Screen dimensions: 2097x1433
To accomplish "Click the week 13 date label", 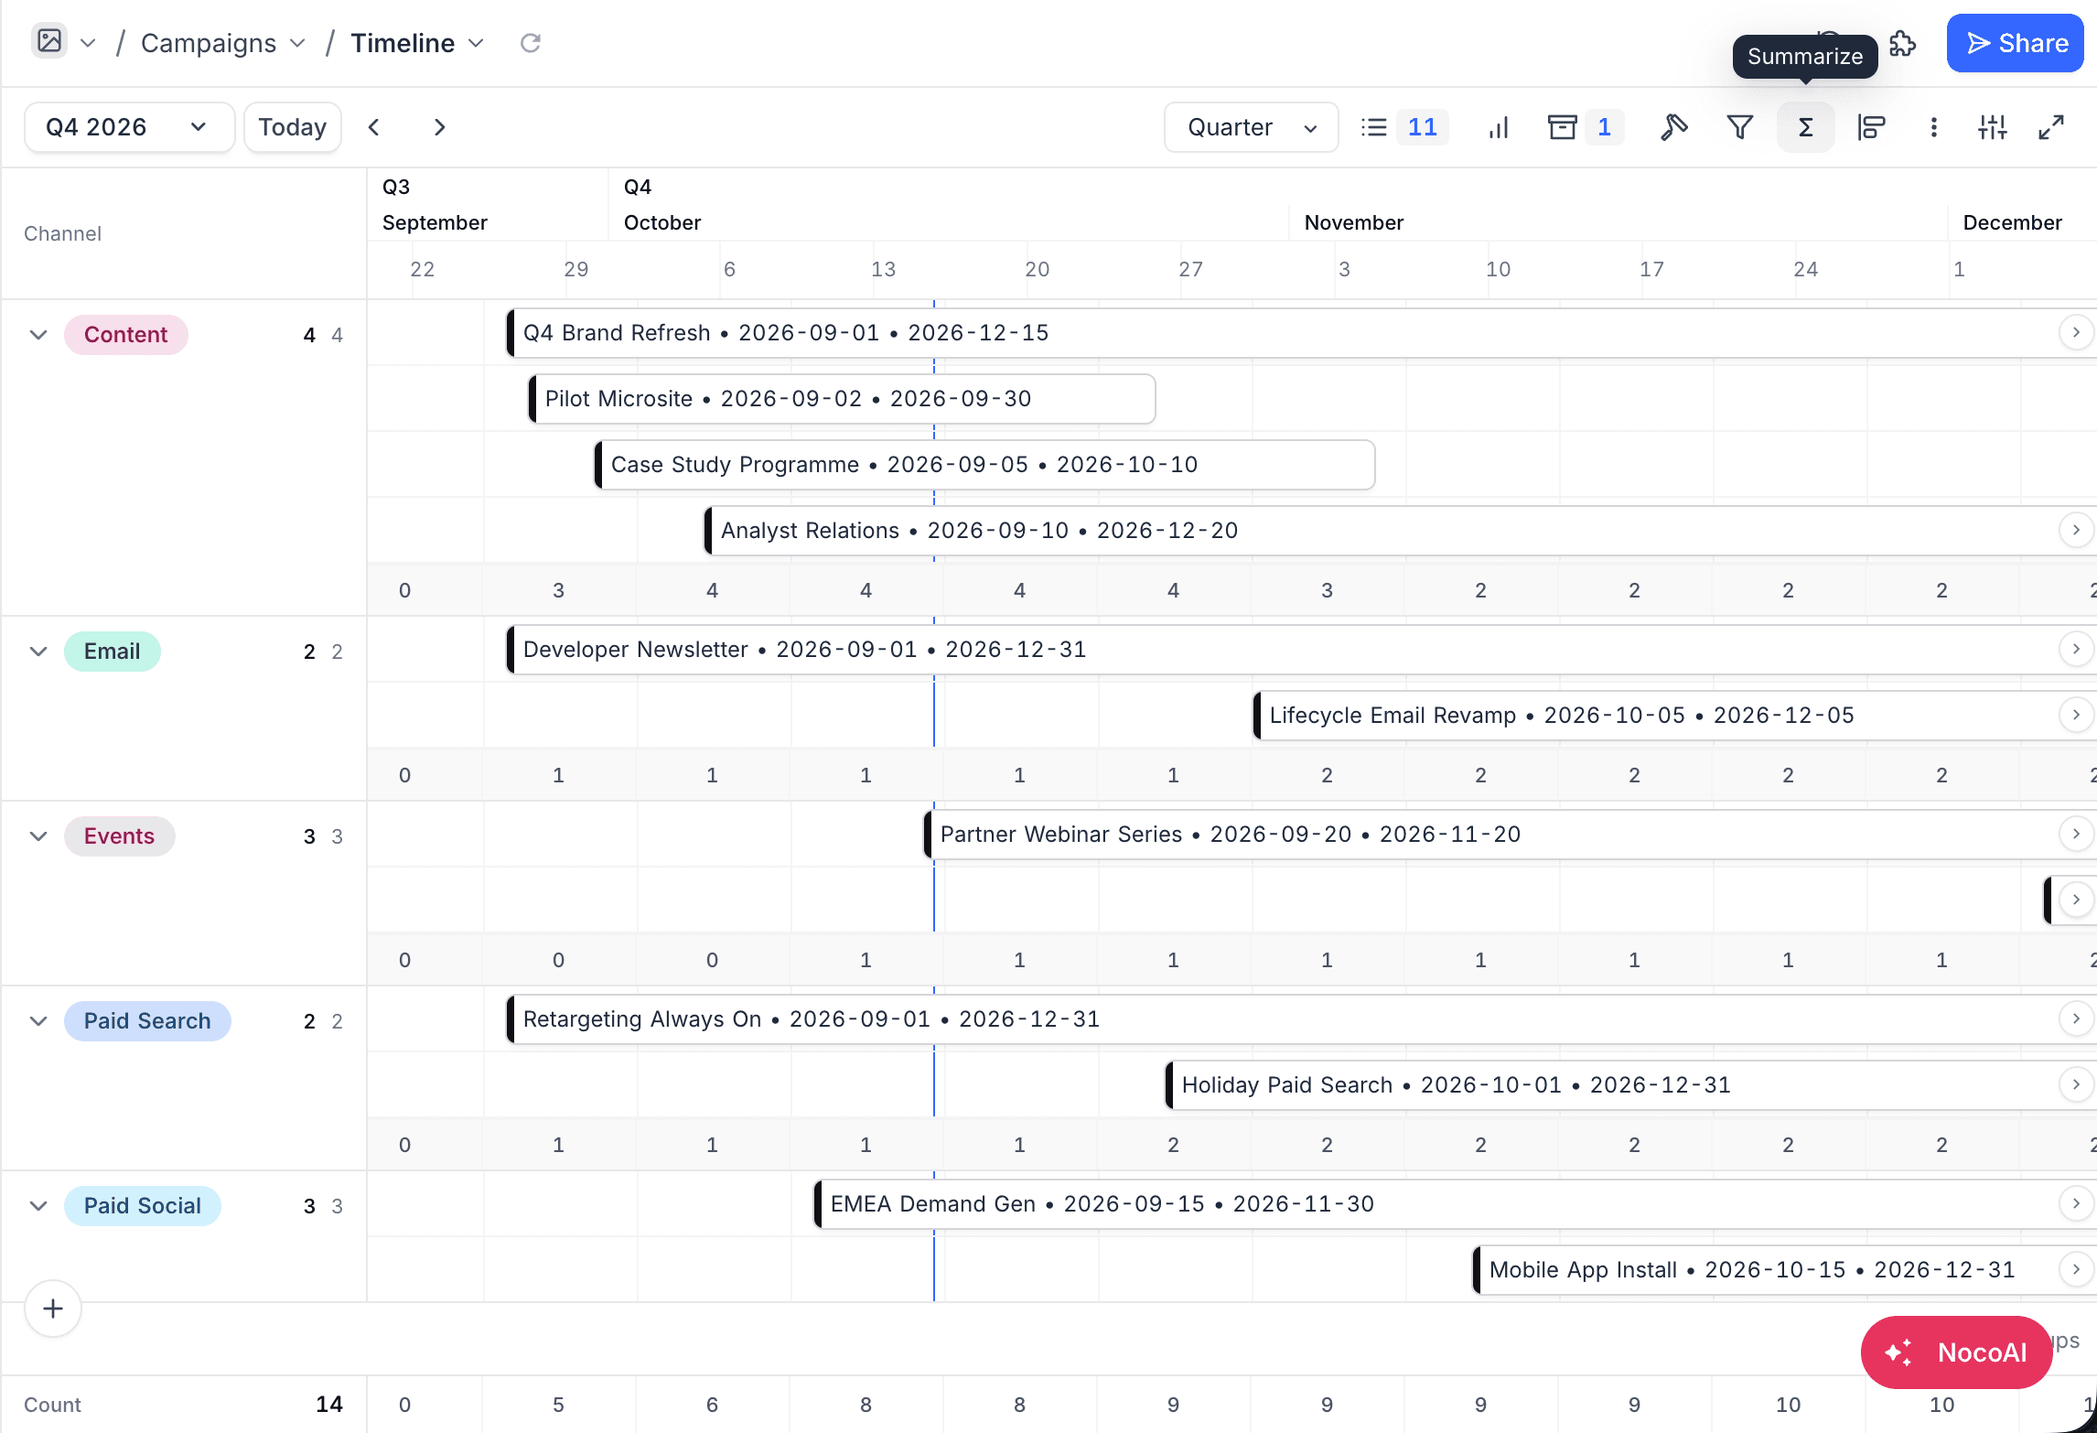I will 883,269.
